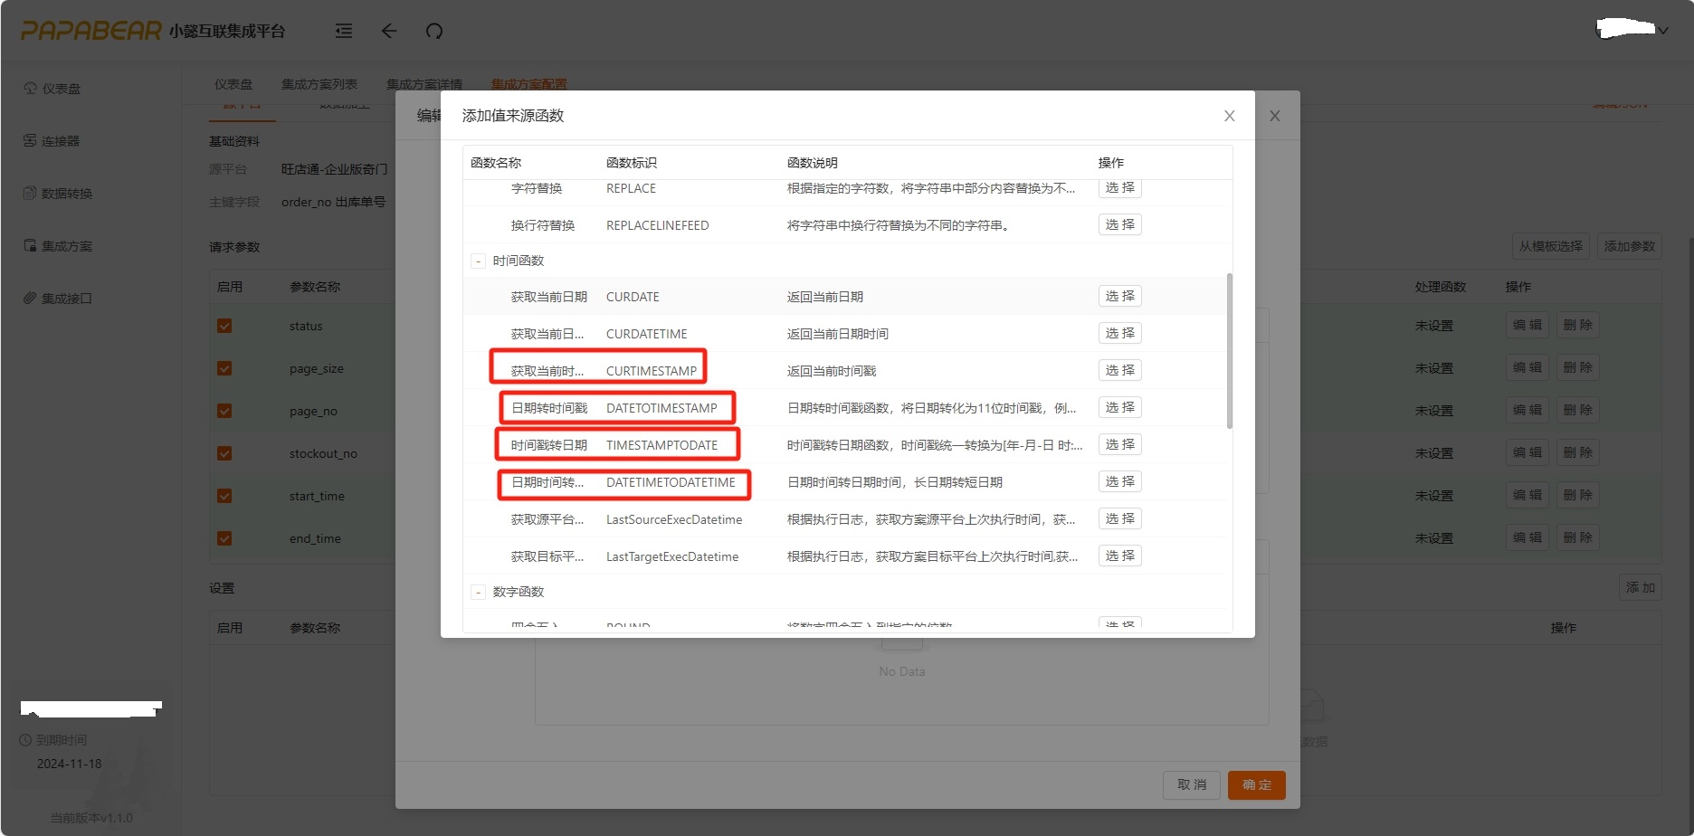Click the back arrow icon in header
1694x836 pixels.
point(389,31)
